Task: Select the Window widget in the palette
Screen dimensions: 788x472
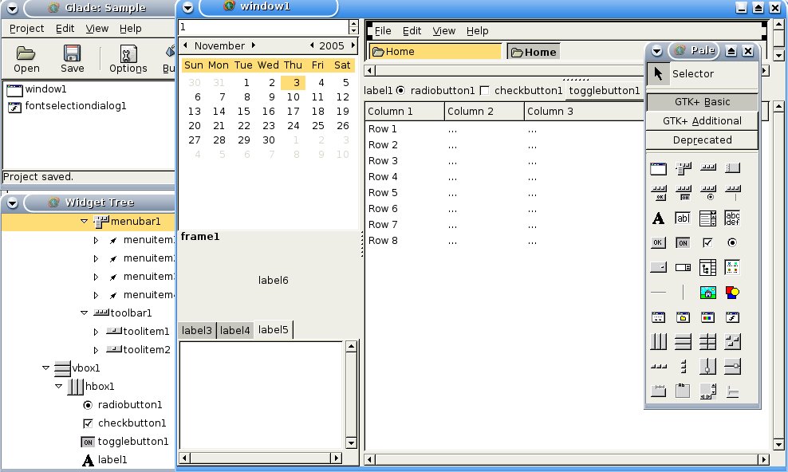Action: (x=658, y=168)
